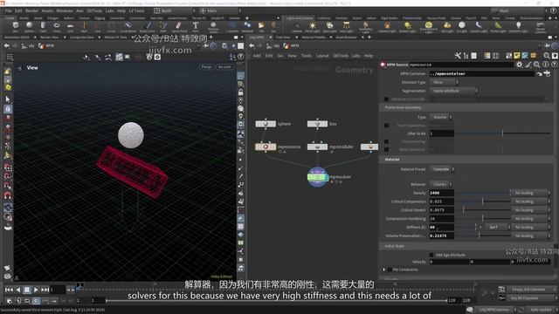This screenshot has height=314, width=559.
Task: Adjust the Volume Preservation slider
Action: click(x=483, y=235)
